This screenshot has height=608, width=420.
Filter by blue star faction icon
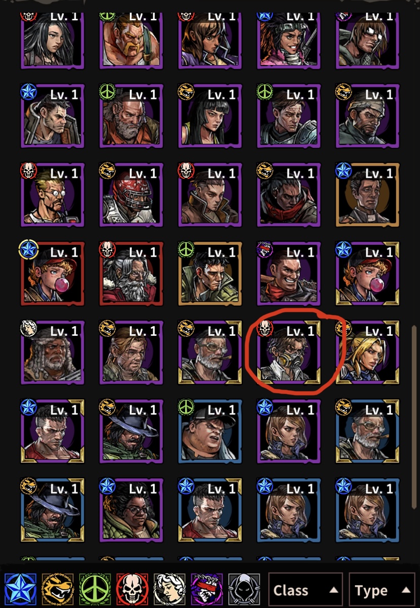pyautogui.click(x=20, y=589)
